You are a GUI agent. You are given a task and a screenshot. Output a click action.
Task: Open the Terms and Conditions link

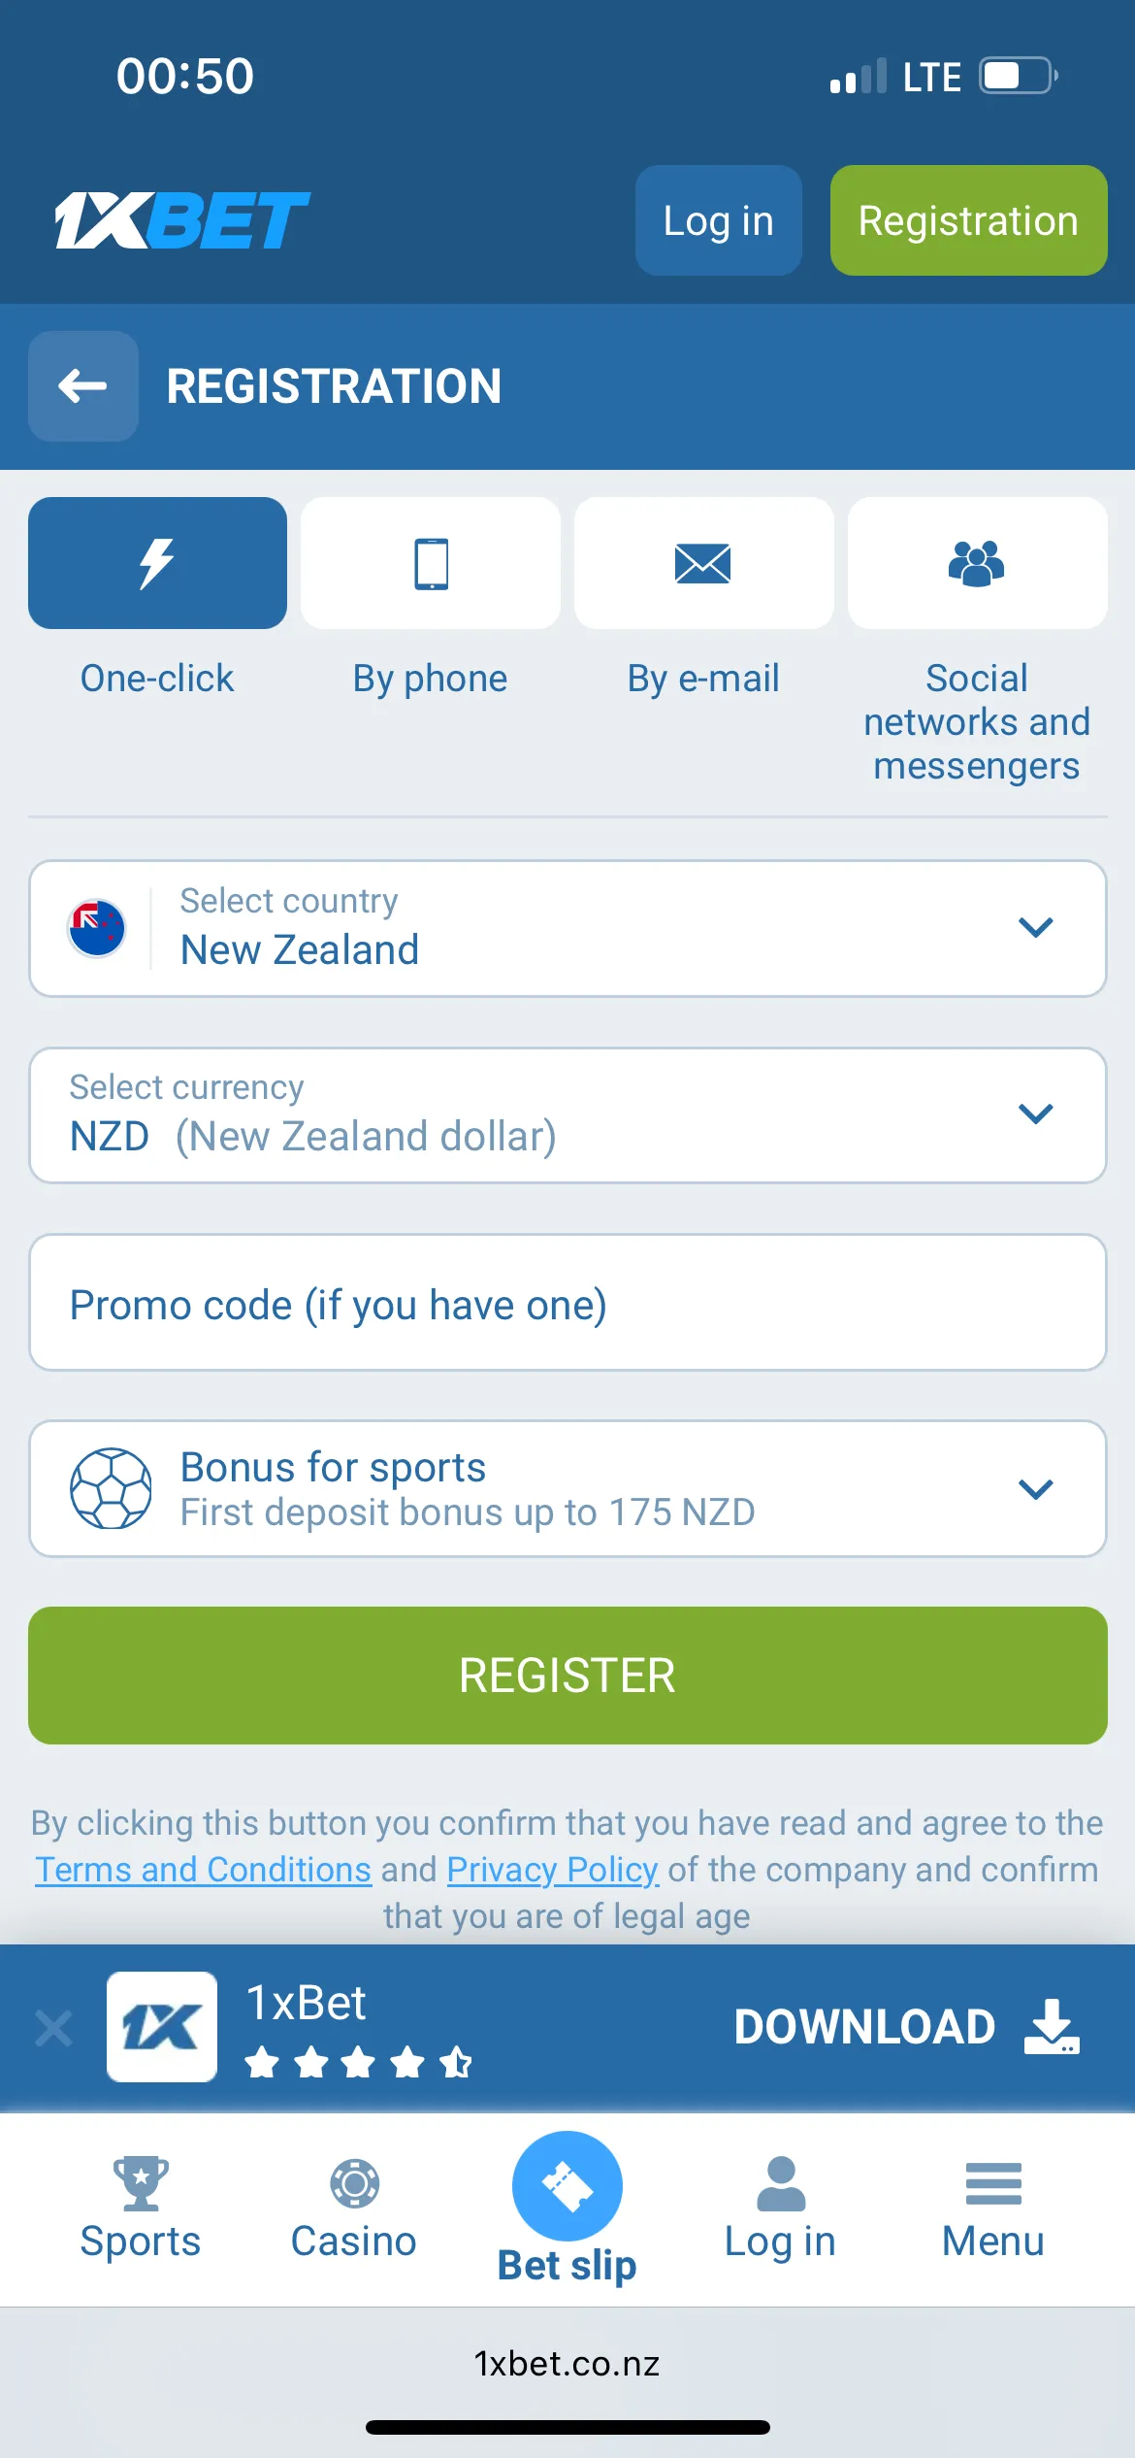[204, 1870]
